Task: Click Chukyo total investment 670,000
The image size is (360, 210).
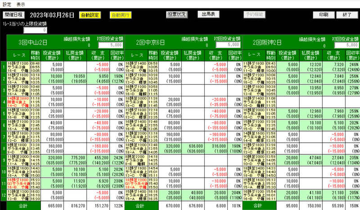Action: pos(170,206)
